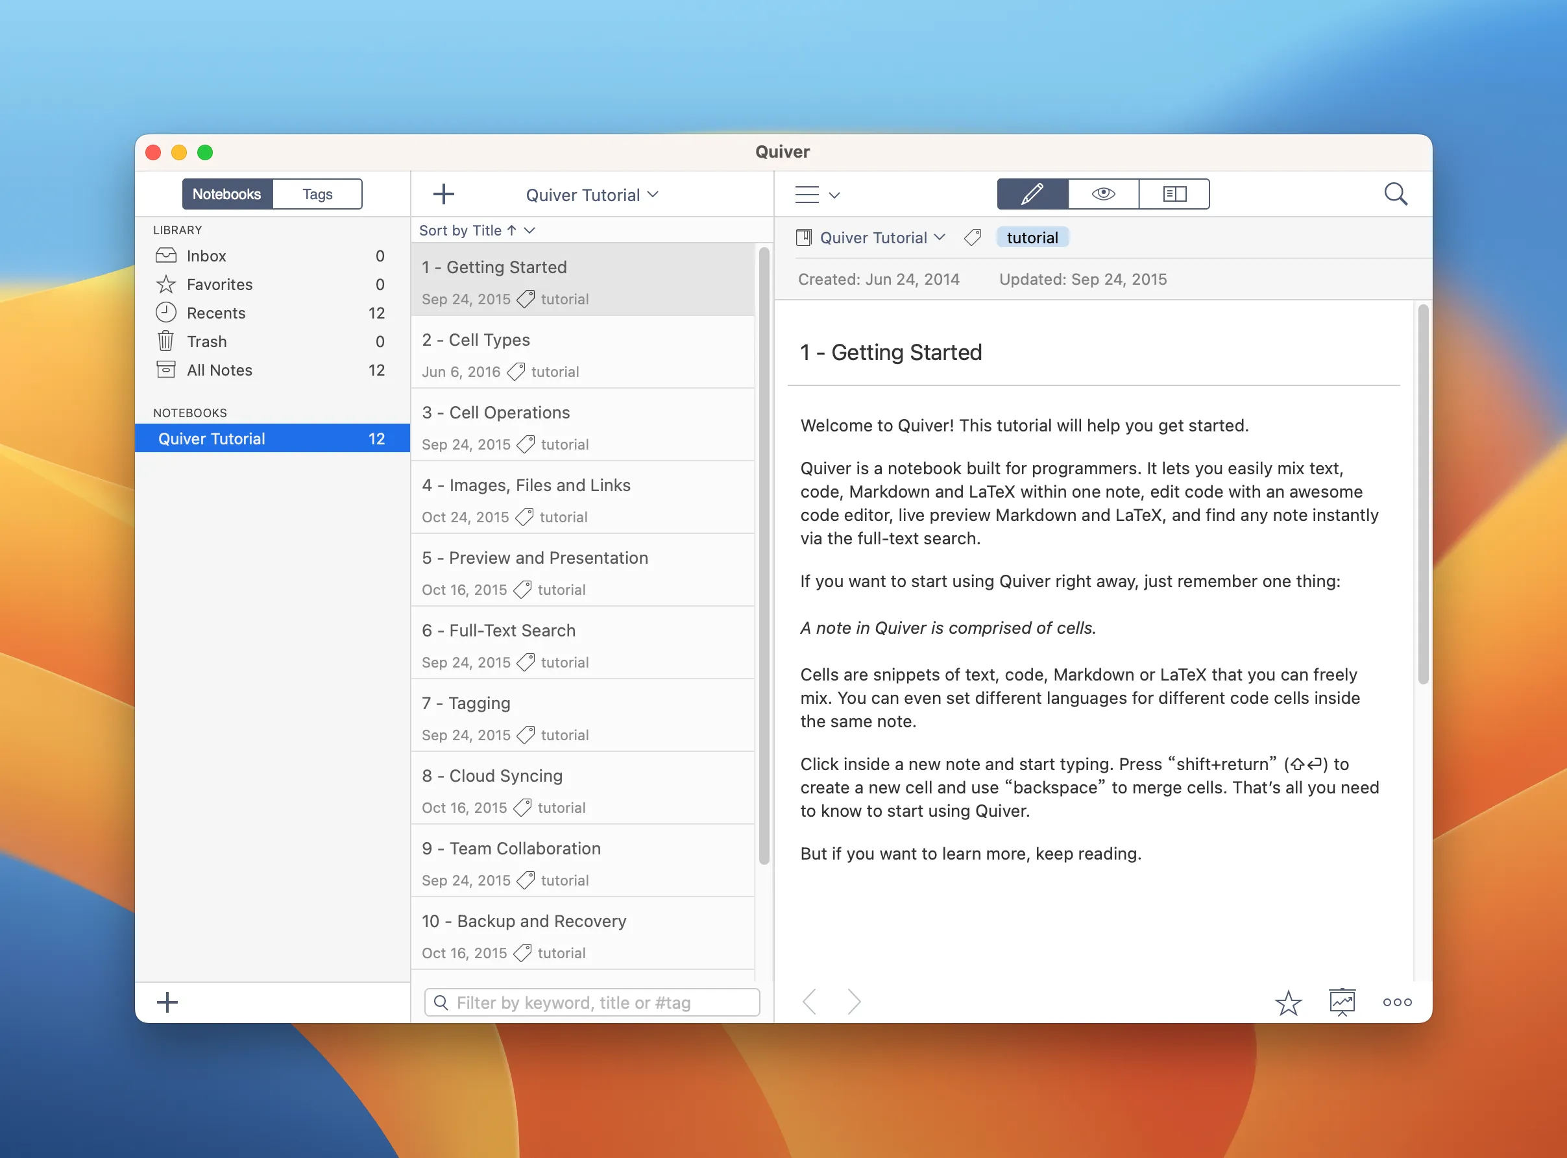Switch to preview mode eye button
The height and width of the screenshot is (1158, 1567).
coord(1104,194)
